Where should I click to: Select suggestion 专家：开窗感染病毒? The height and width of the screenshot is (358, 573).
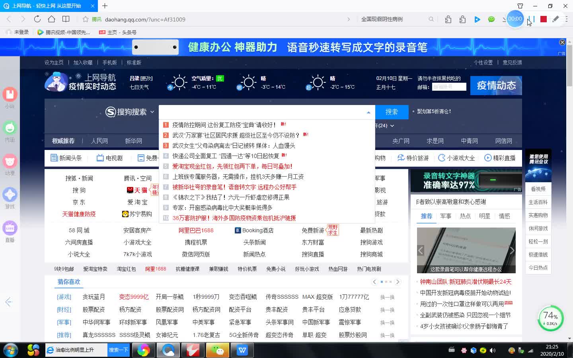(x=222, y=208)
